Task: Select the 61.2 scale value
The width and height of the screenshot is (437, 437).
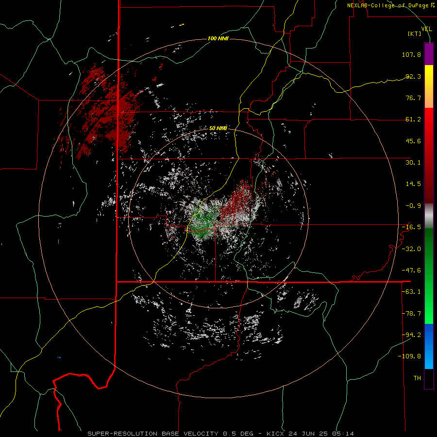Action: click(413, 119)
